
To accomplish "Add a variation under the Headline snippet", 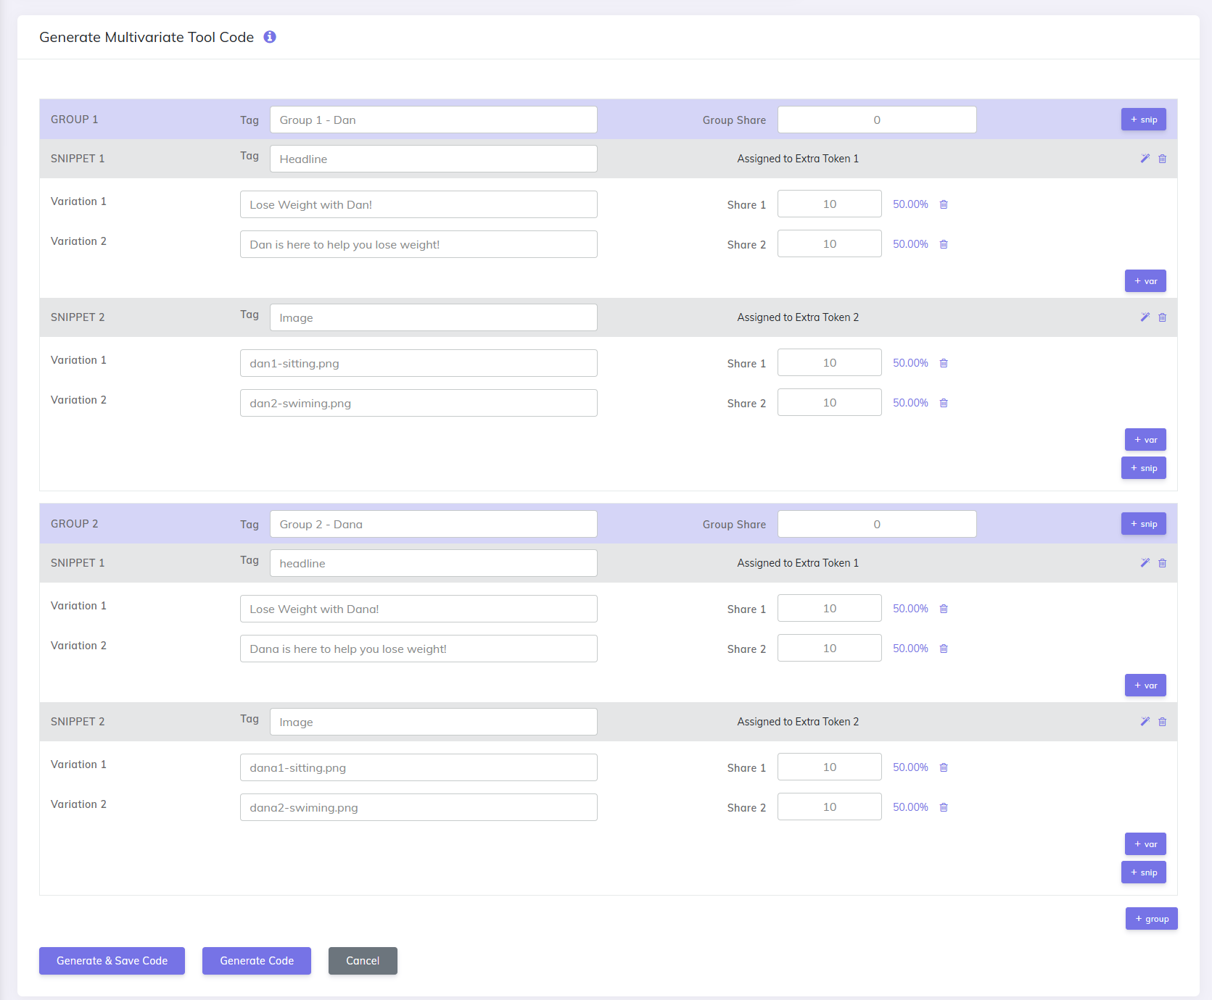I will [x=1145, y=280].
